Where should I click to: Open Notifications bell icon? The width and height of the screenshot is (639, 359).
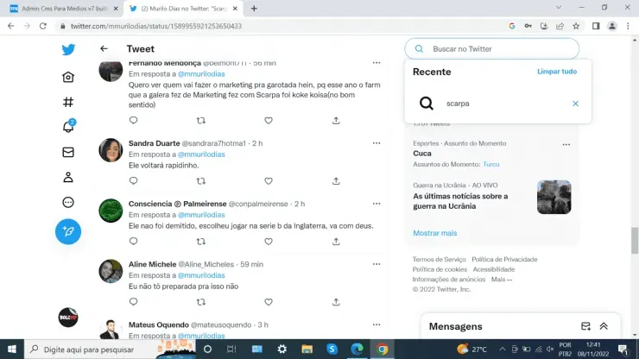click(x=68, y=127)
